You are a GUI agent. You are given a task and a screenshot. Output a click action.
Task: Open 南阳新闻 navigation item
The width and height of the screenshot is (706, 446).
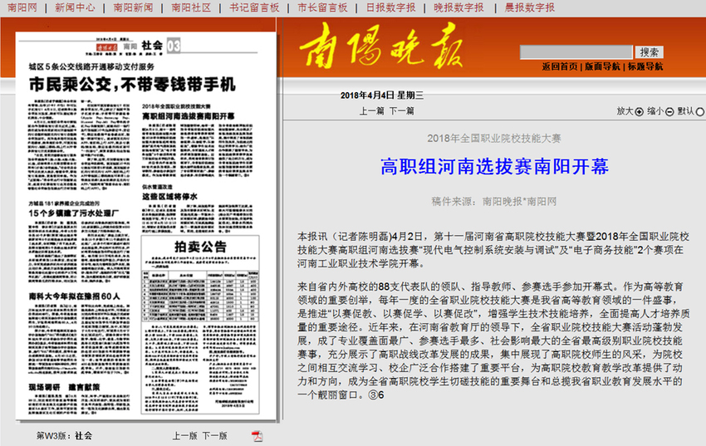click(133, 7)
